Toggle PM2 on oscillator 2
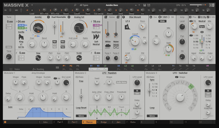This screenshot has height=128, width=219. click(63, 47)
